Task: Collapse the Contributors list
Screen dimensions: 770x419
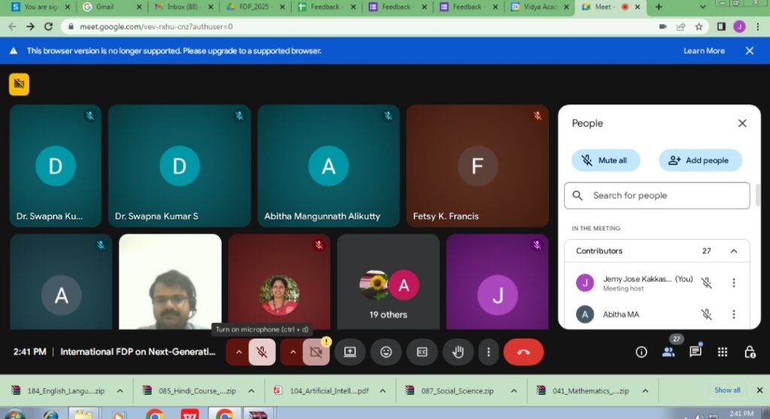Action: click(734, 251)
